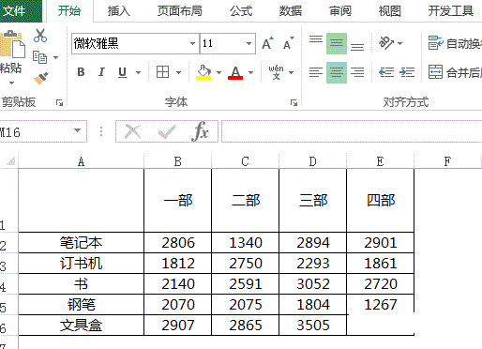Click the wén phonetic guide icon

click(276, 72)
